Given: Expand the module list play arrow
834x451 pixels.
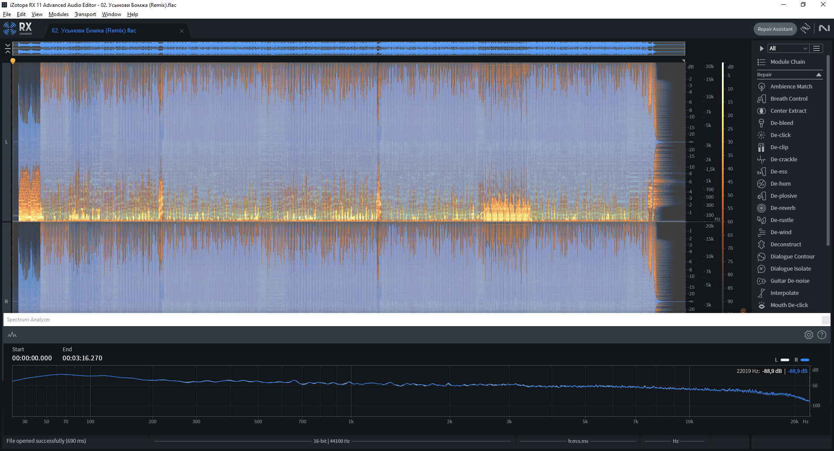Looking at the screenshot, I should pos(761,48).
